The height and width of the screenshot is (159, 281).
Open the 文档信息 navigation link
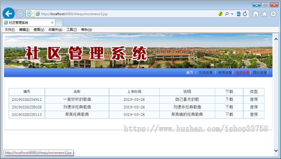[205, 72]
